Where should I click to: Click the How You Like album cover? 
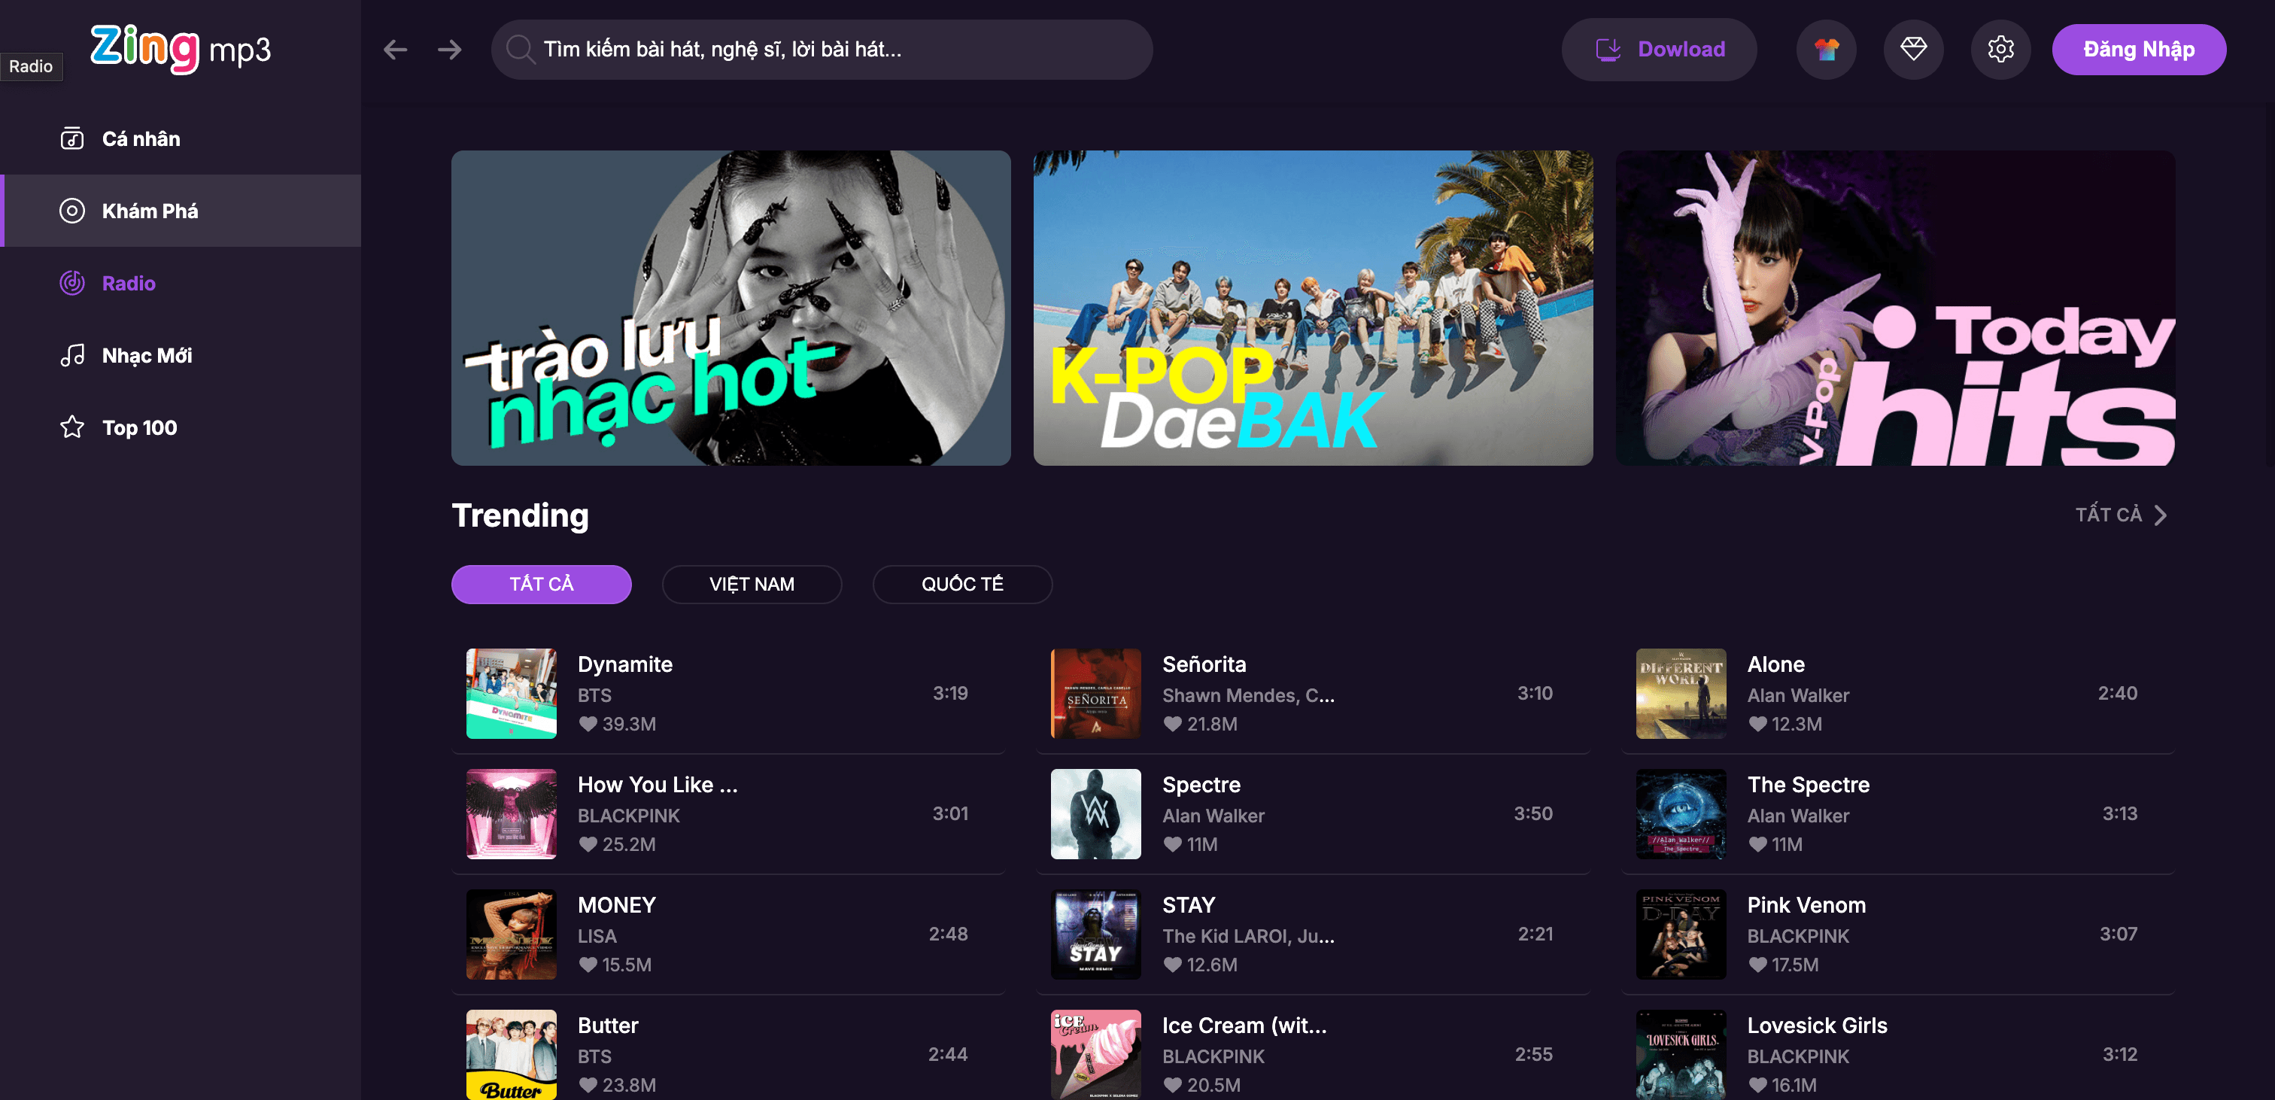[512, 814]
